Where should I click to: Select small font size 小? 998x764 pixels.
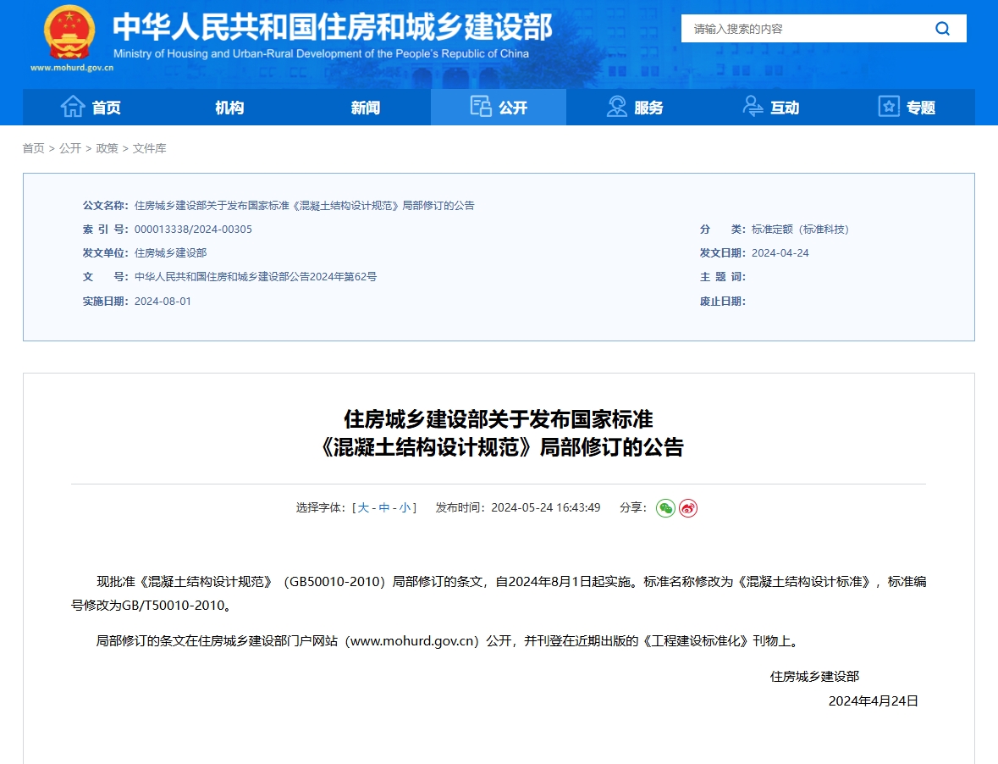[x=405, y=508]
